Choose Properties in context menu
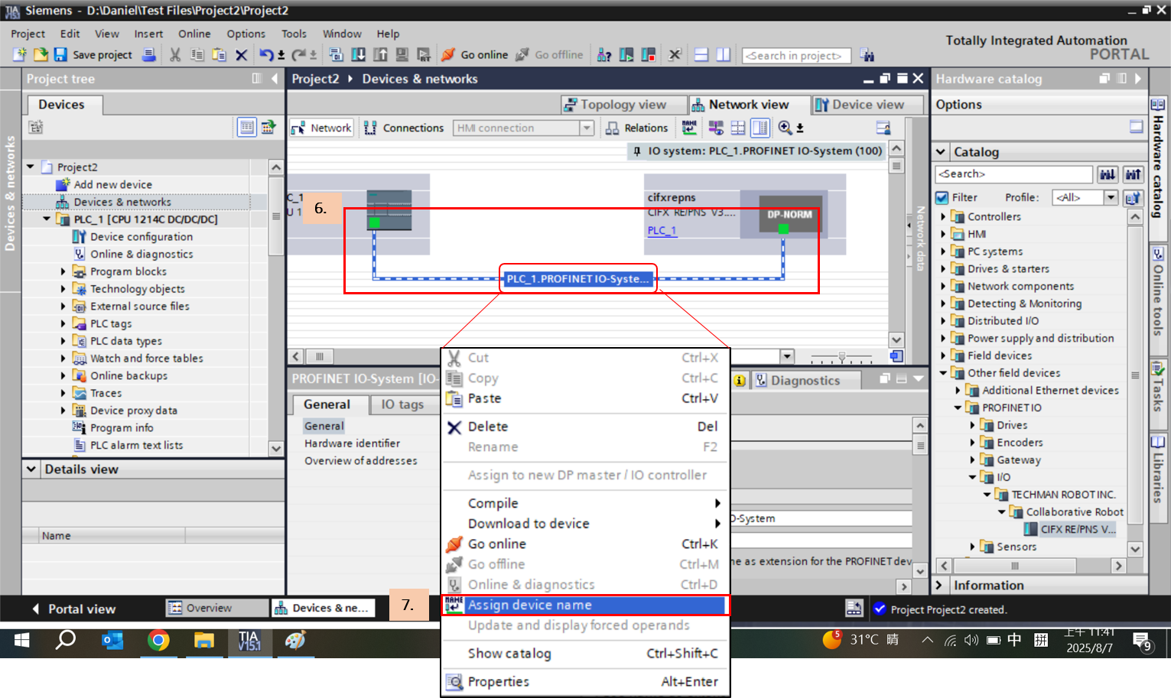The image size is (1171, 698). (x=585, y=681)
